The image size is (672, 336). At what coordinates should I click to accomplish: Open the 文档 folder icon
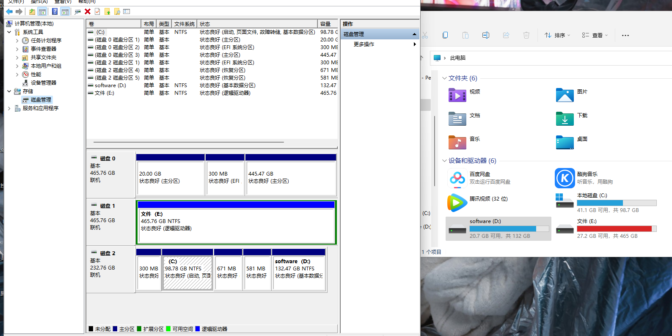(457, 119)
